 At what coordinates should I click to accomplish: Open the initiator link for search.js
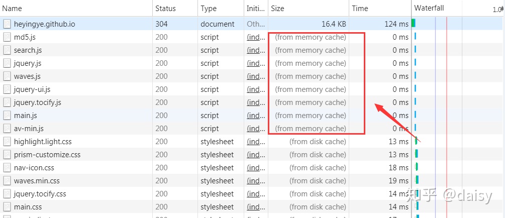click(255, 50)
